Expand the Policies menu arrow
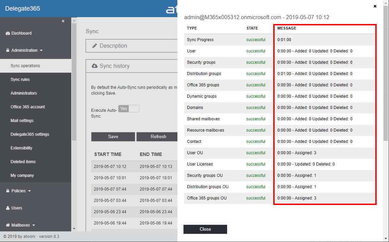The height and width of the screenshot is (242, 389). 29,191
